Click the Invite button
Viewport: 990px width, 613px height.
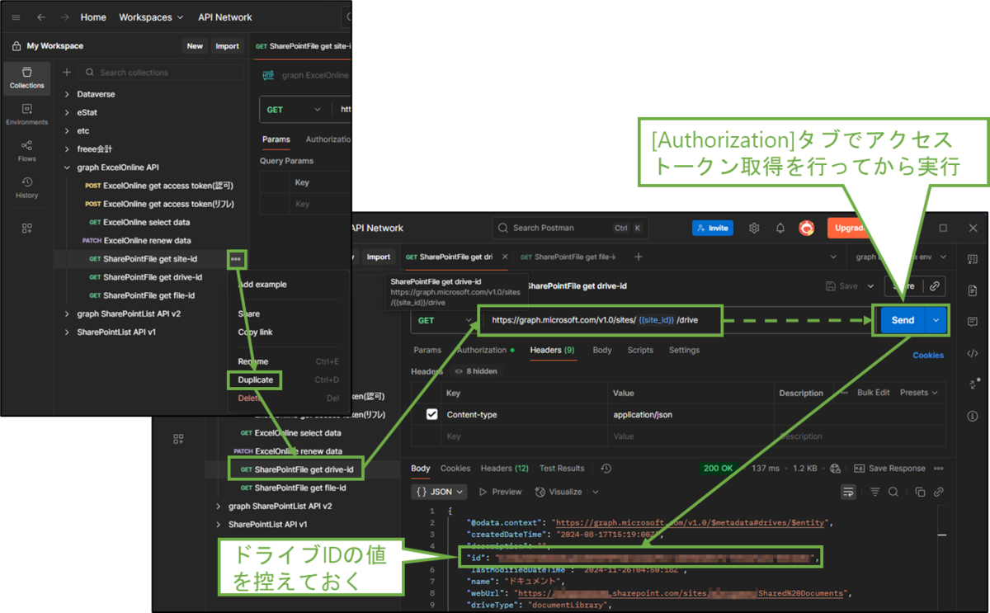(712, 228)
